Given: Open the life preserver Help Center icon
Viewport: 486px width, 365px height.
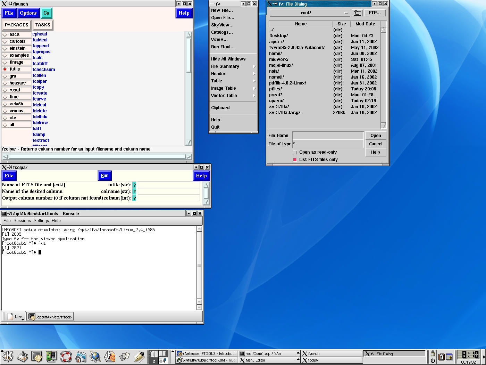Looking at the screenshot, I should 66,356.
